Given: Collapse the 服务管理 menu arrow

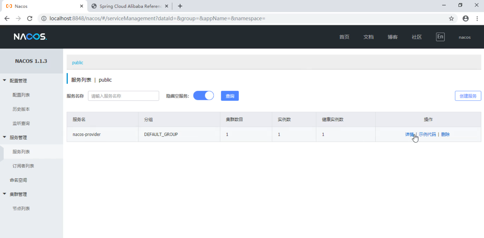Looking at the screenshot, I should 5,137.
